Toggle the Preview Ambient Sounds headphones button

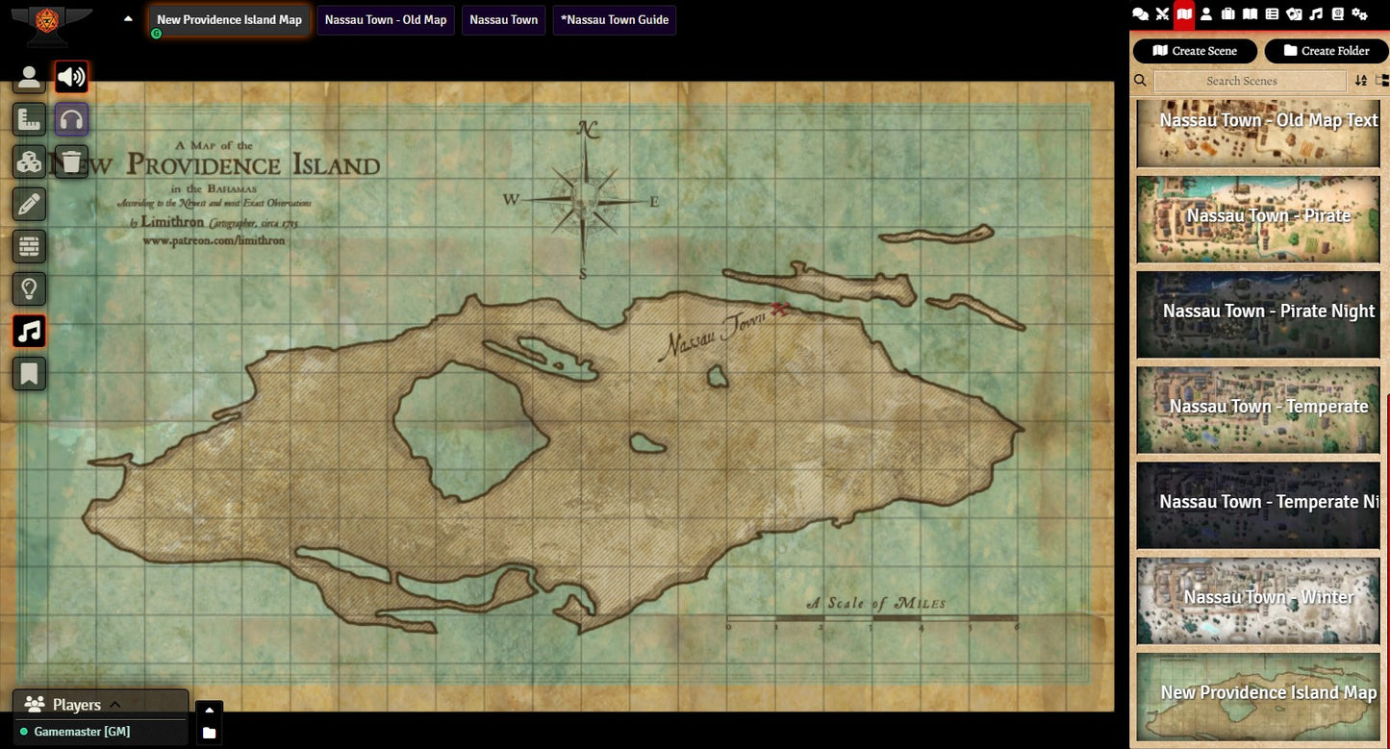(71, 119)
